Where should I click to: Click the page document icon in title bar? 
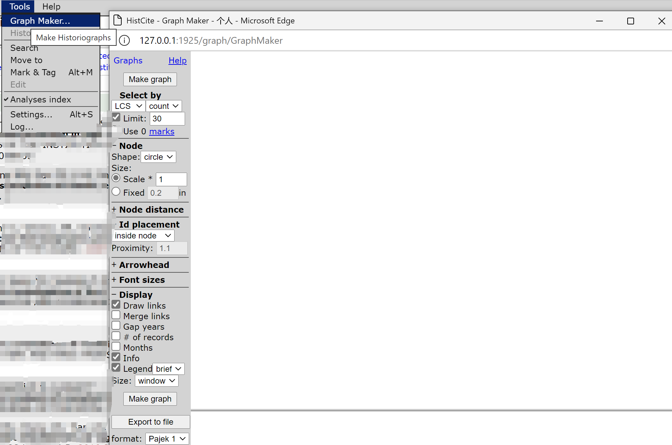(x=118, y=20)
